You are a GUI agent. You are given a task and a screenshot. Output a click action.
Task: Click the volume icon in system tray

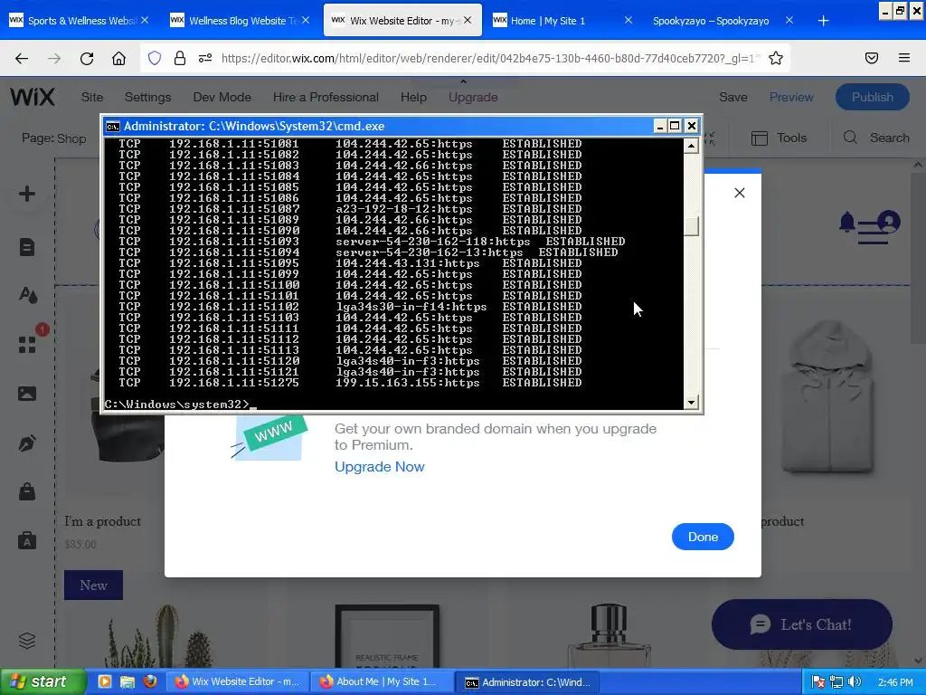pos(855,681)
